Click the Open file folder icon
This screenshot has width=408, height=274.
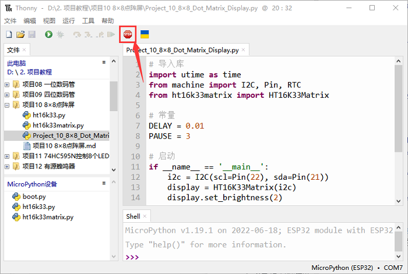click(20, 35)
